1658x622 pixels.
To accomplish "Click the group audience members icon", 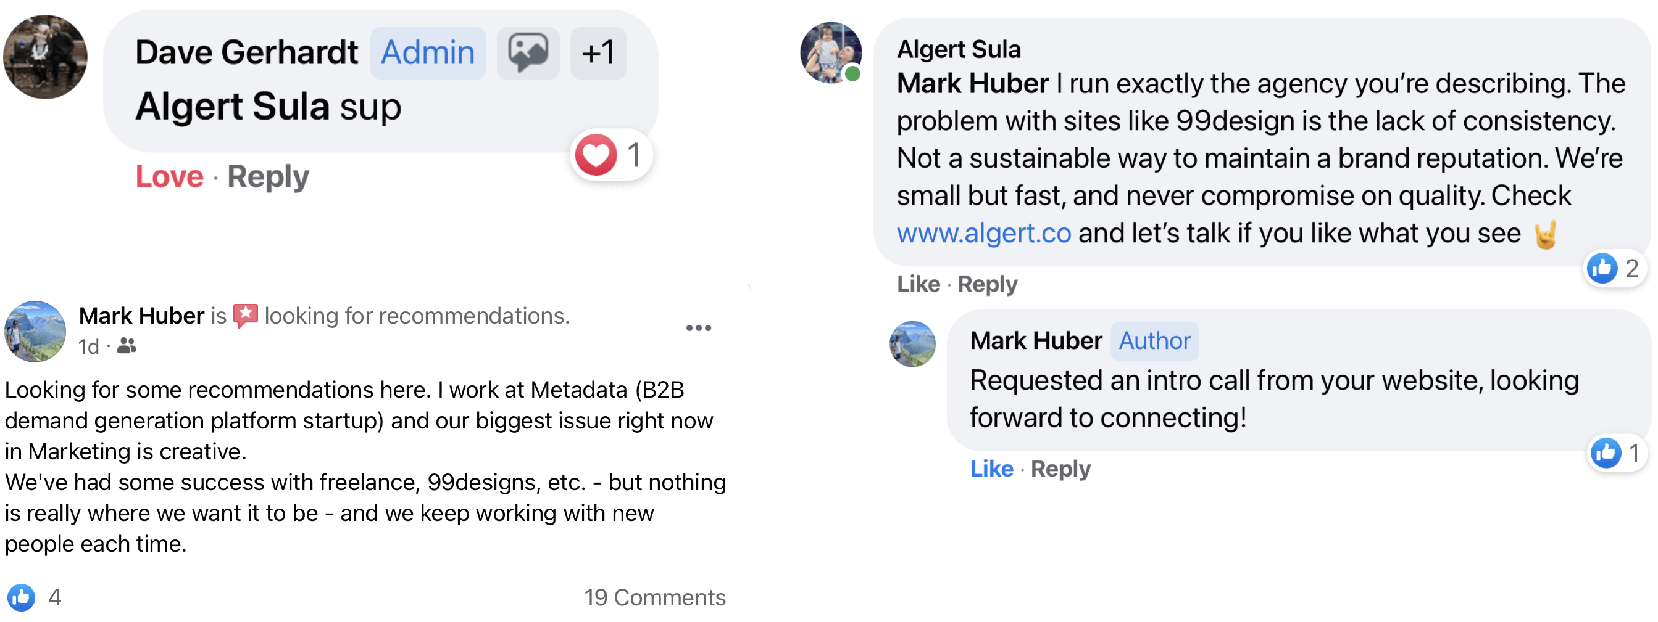I will (127, 346).
